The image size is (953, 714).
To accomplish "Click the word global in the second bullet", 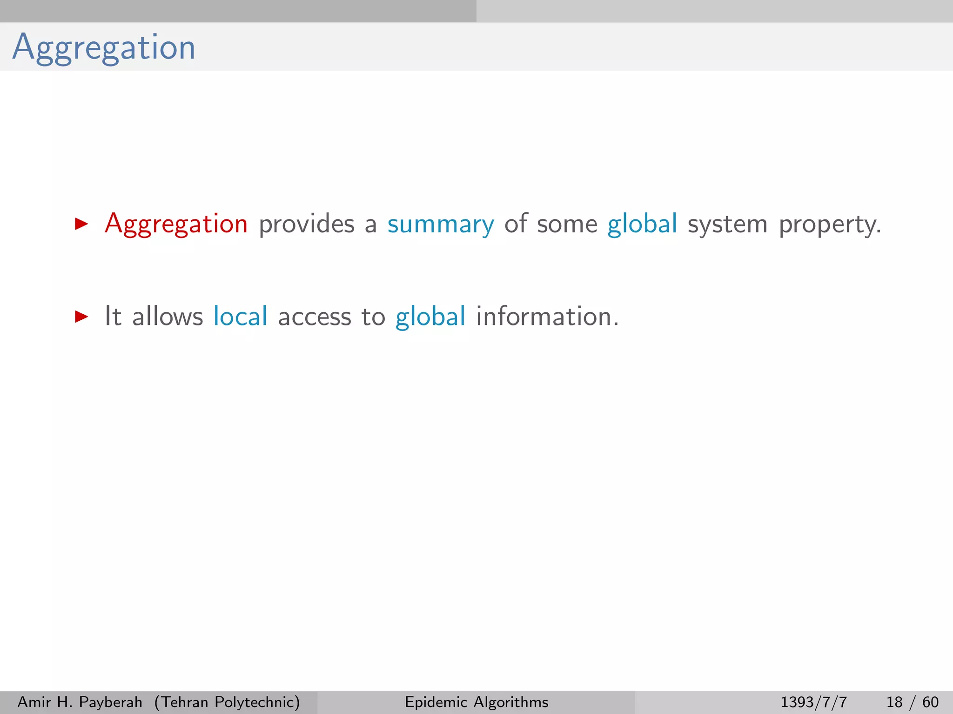I will 430,317.
